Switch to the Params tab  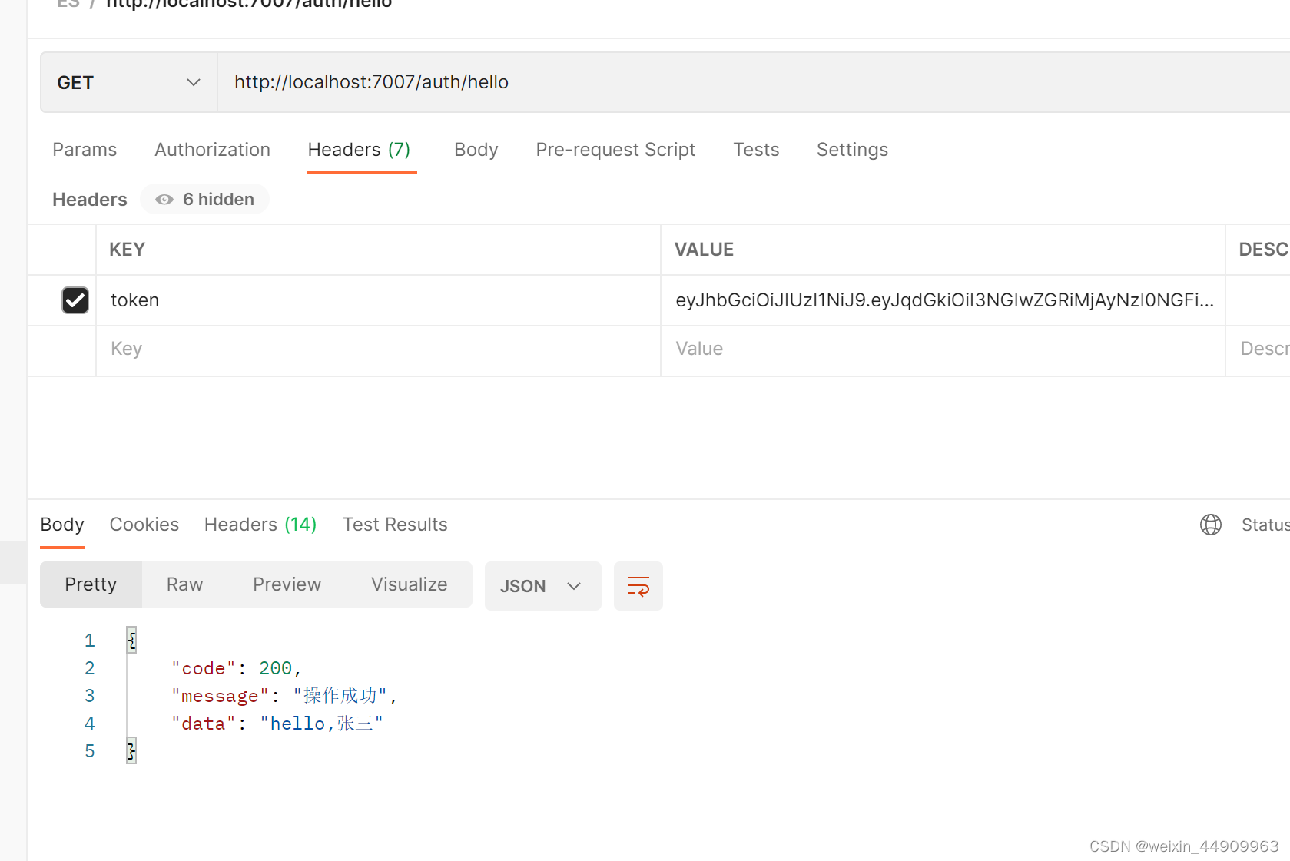85,150
